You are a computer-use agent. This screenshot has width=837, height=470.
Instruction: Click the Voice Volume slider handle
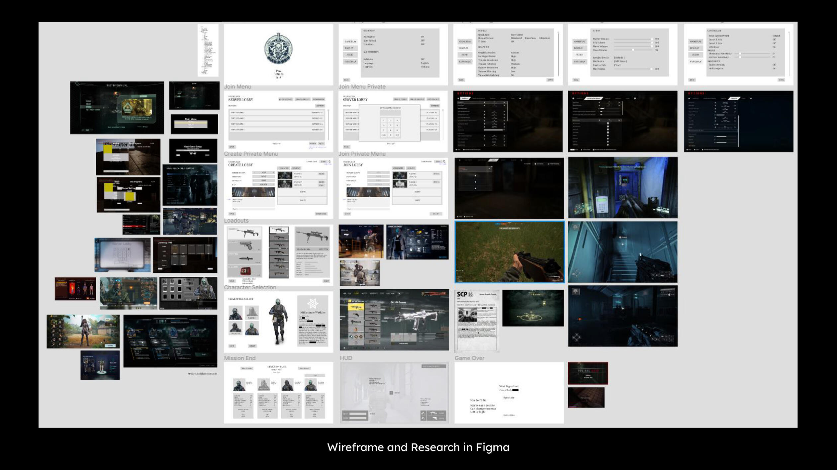[633, 50]
